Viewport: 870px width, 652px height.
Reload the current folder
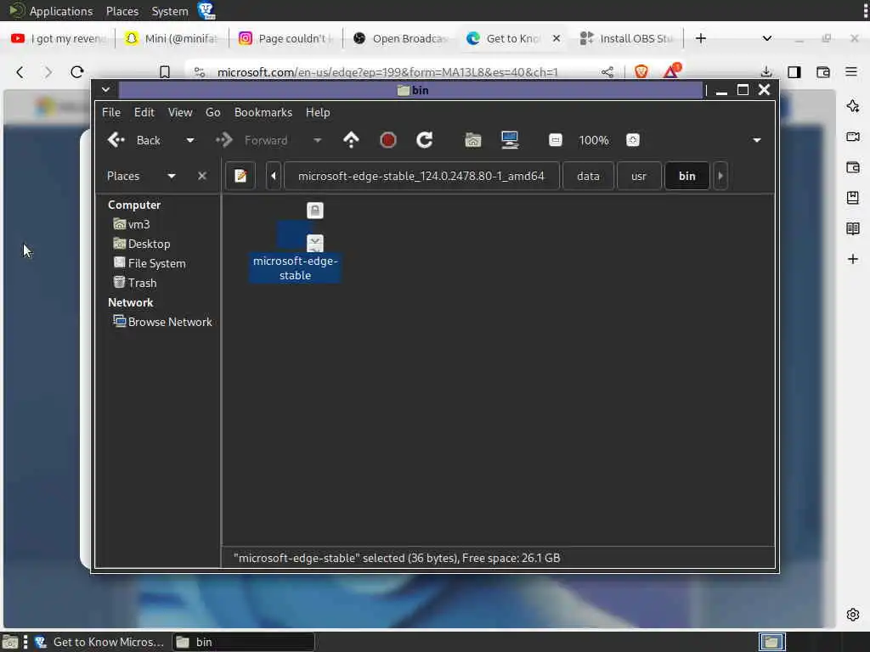pyautogui.click(x=425, y=140)
